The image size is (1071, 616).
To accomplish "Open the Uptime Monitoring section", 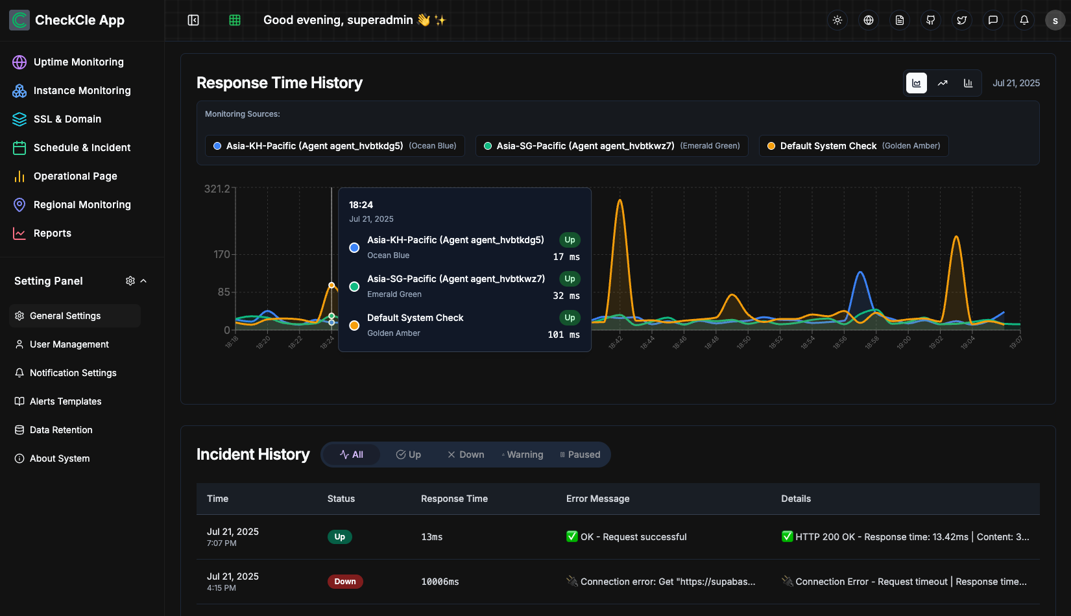I will (78, 62).
